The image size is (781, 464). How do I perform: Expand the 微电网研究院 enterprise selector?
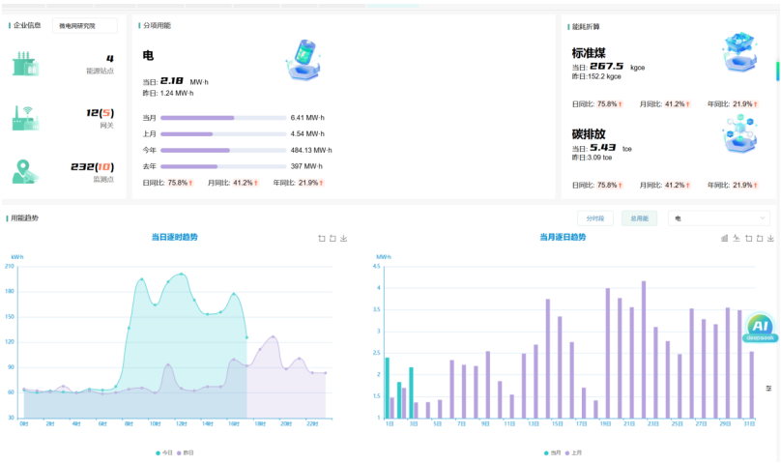click(x=84, y=26)
